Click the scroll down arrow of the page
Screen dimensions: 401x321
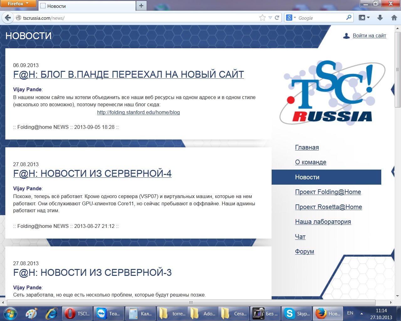(398, 296)
